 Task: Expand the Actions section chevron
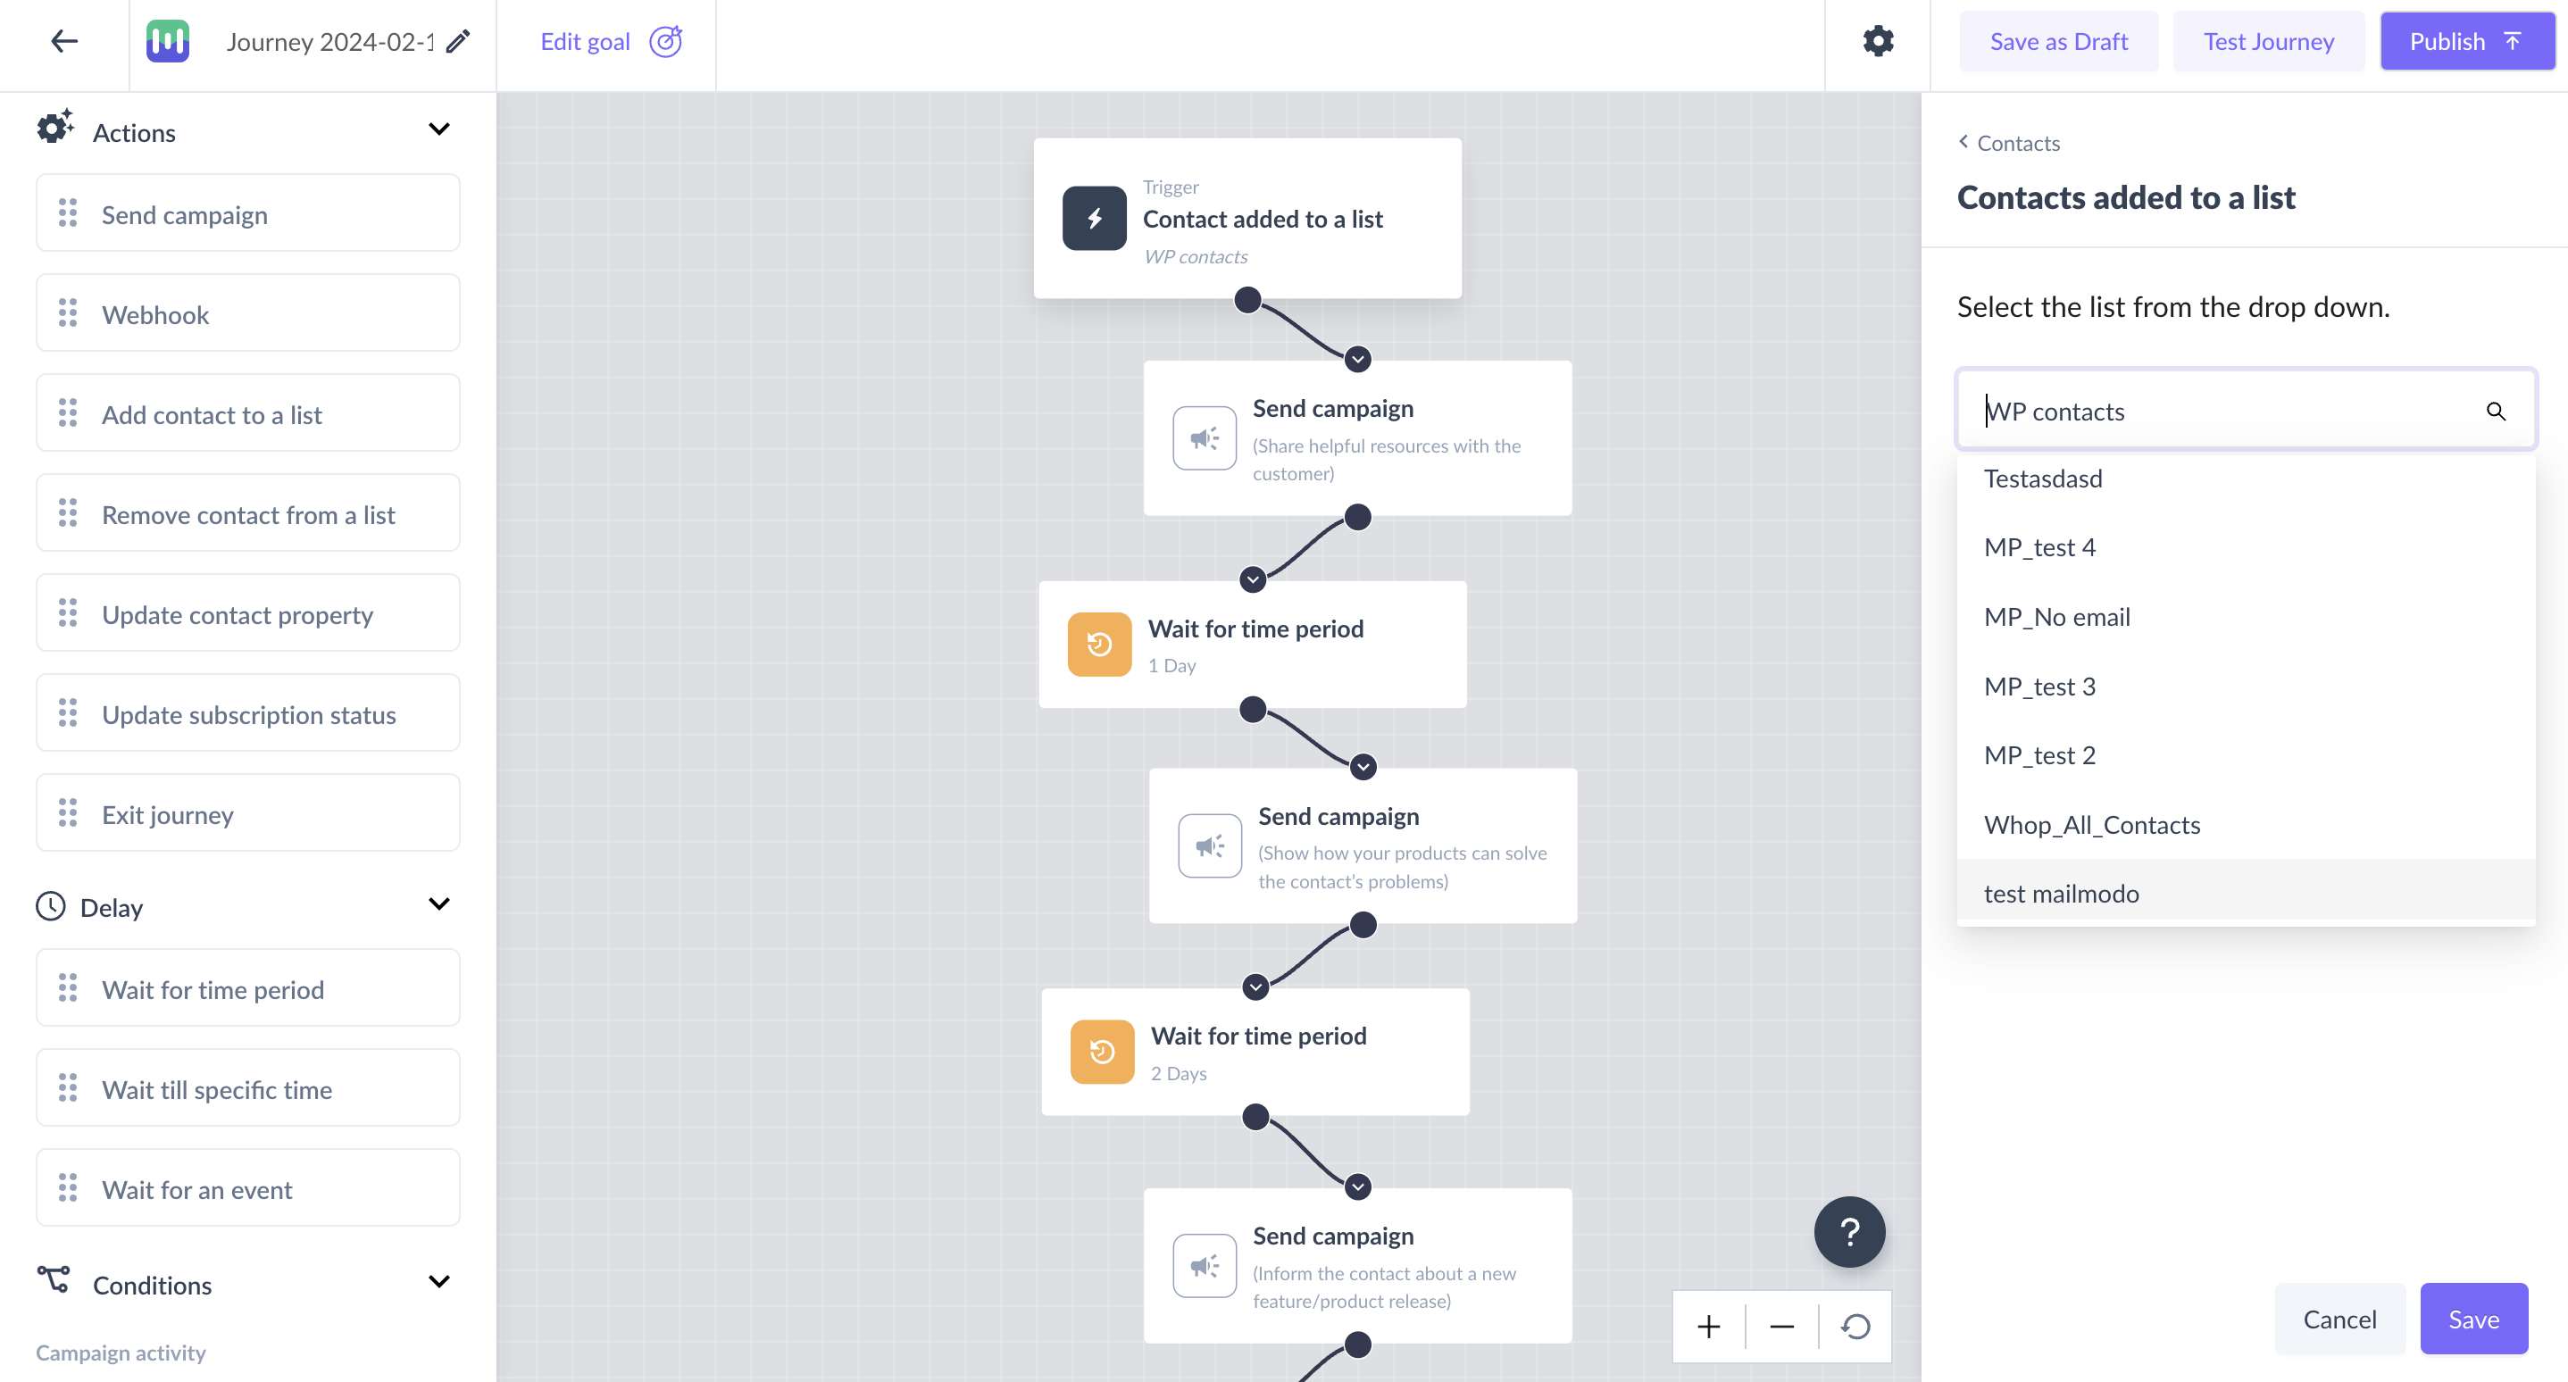[x=436, y=133]
